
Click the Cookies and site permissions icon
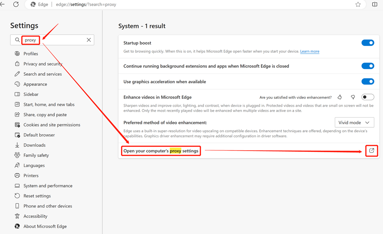[x=17, y=125]
